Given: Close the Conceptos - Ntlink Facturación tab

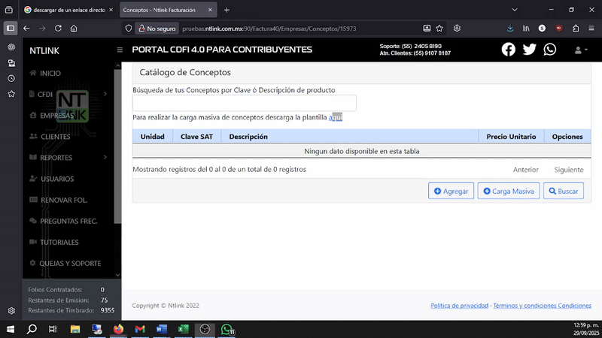Looking at the screenshot, I should point(210,10).
